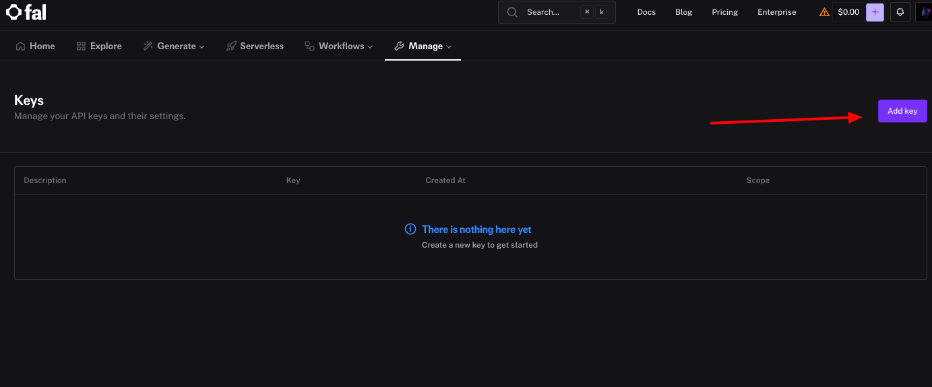
Task: Click the fal logo in header
Action: 26,12
